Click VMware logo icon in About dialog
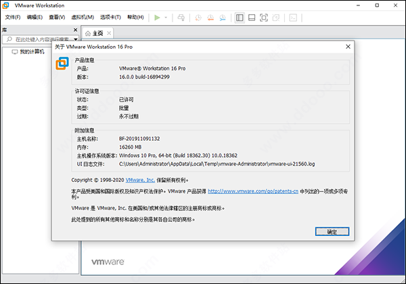 click(62, 64)
